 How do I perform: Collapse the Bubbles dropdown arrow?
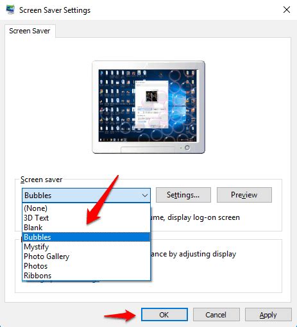click(145, 196)
